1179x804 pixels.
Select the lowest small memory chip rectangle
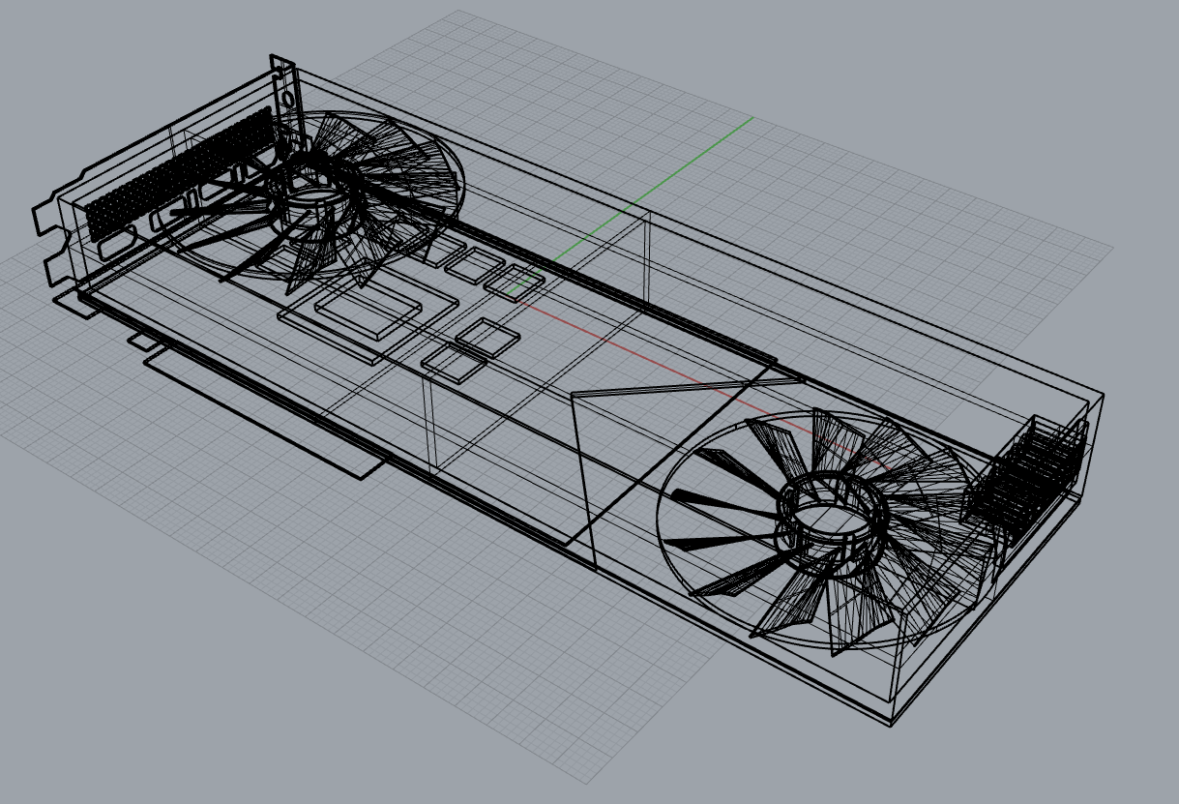(x=451, y=363)
